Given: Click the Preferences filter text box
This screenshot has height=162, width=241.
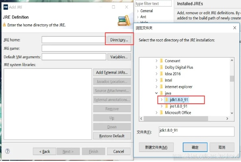Looking at the screenshot, I should [x=153, y=4].
